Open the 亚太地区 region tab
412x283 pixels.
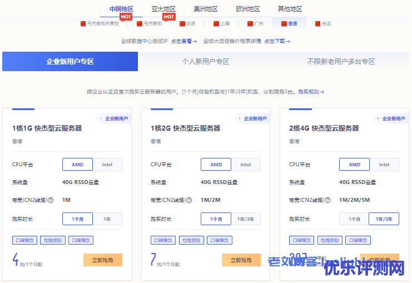pos(163,9)
